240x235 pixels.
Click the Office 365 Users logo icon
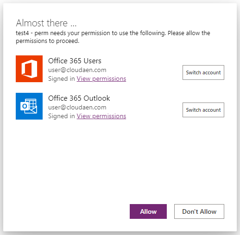click(29, 69)
